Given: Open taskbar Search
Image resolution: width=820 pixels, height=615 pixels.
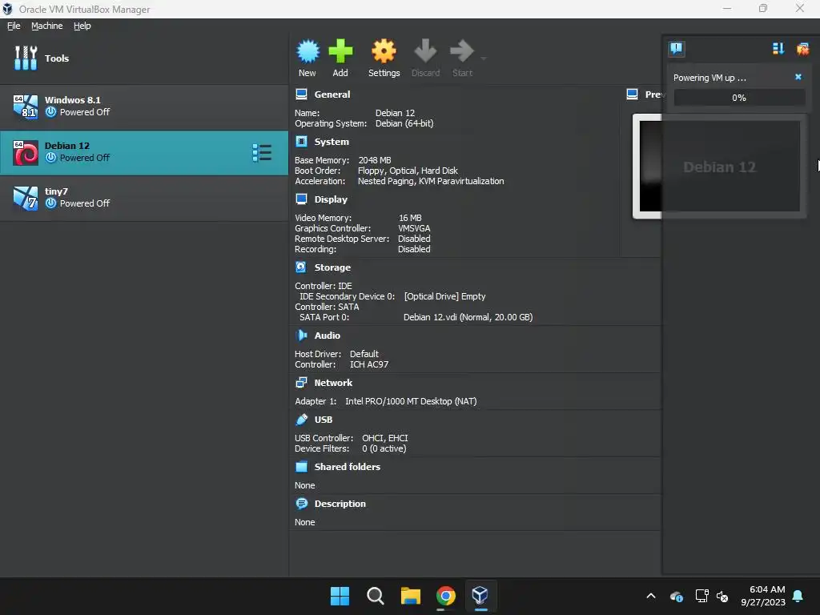Looking at the screenshot, I should [x=376, y=596].
